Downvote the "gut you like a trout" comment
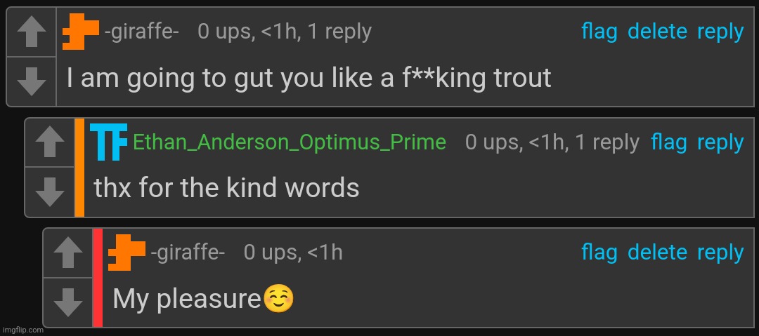The height and width of the screenshot is (336, 759). [31, 81]
